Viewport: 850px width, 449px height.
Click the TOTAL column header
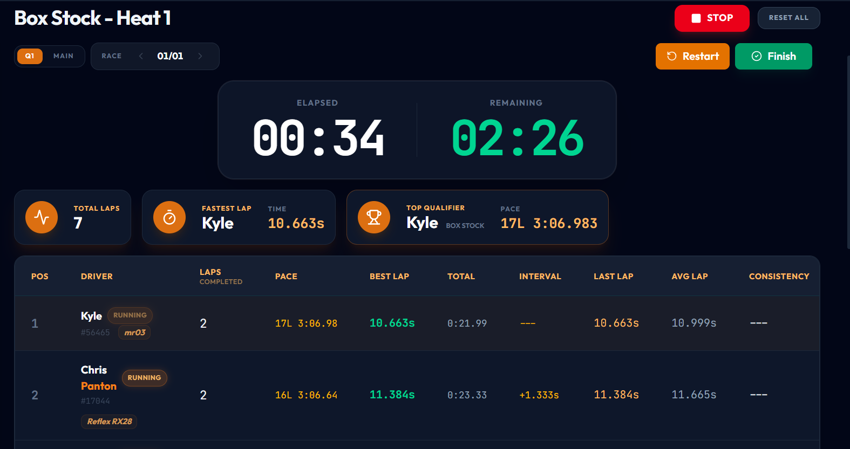(x=461, y=277)
